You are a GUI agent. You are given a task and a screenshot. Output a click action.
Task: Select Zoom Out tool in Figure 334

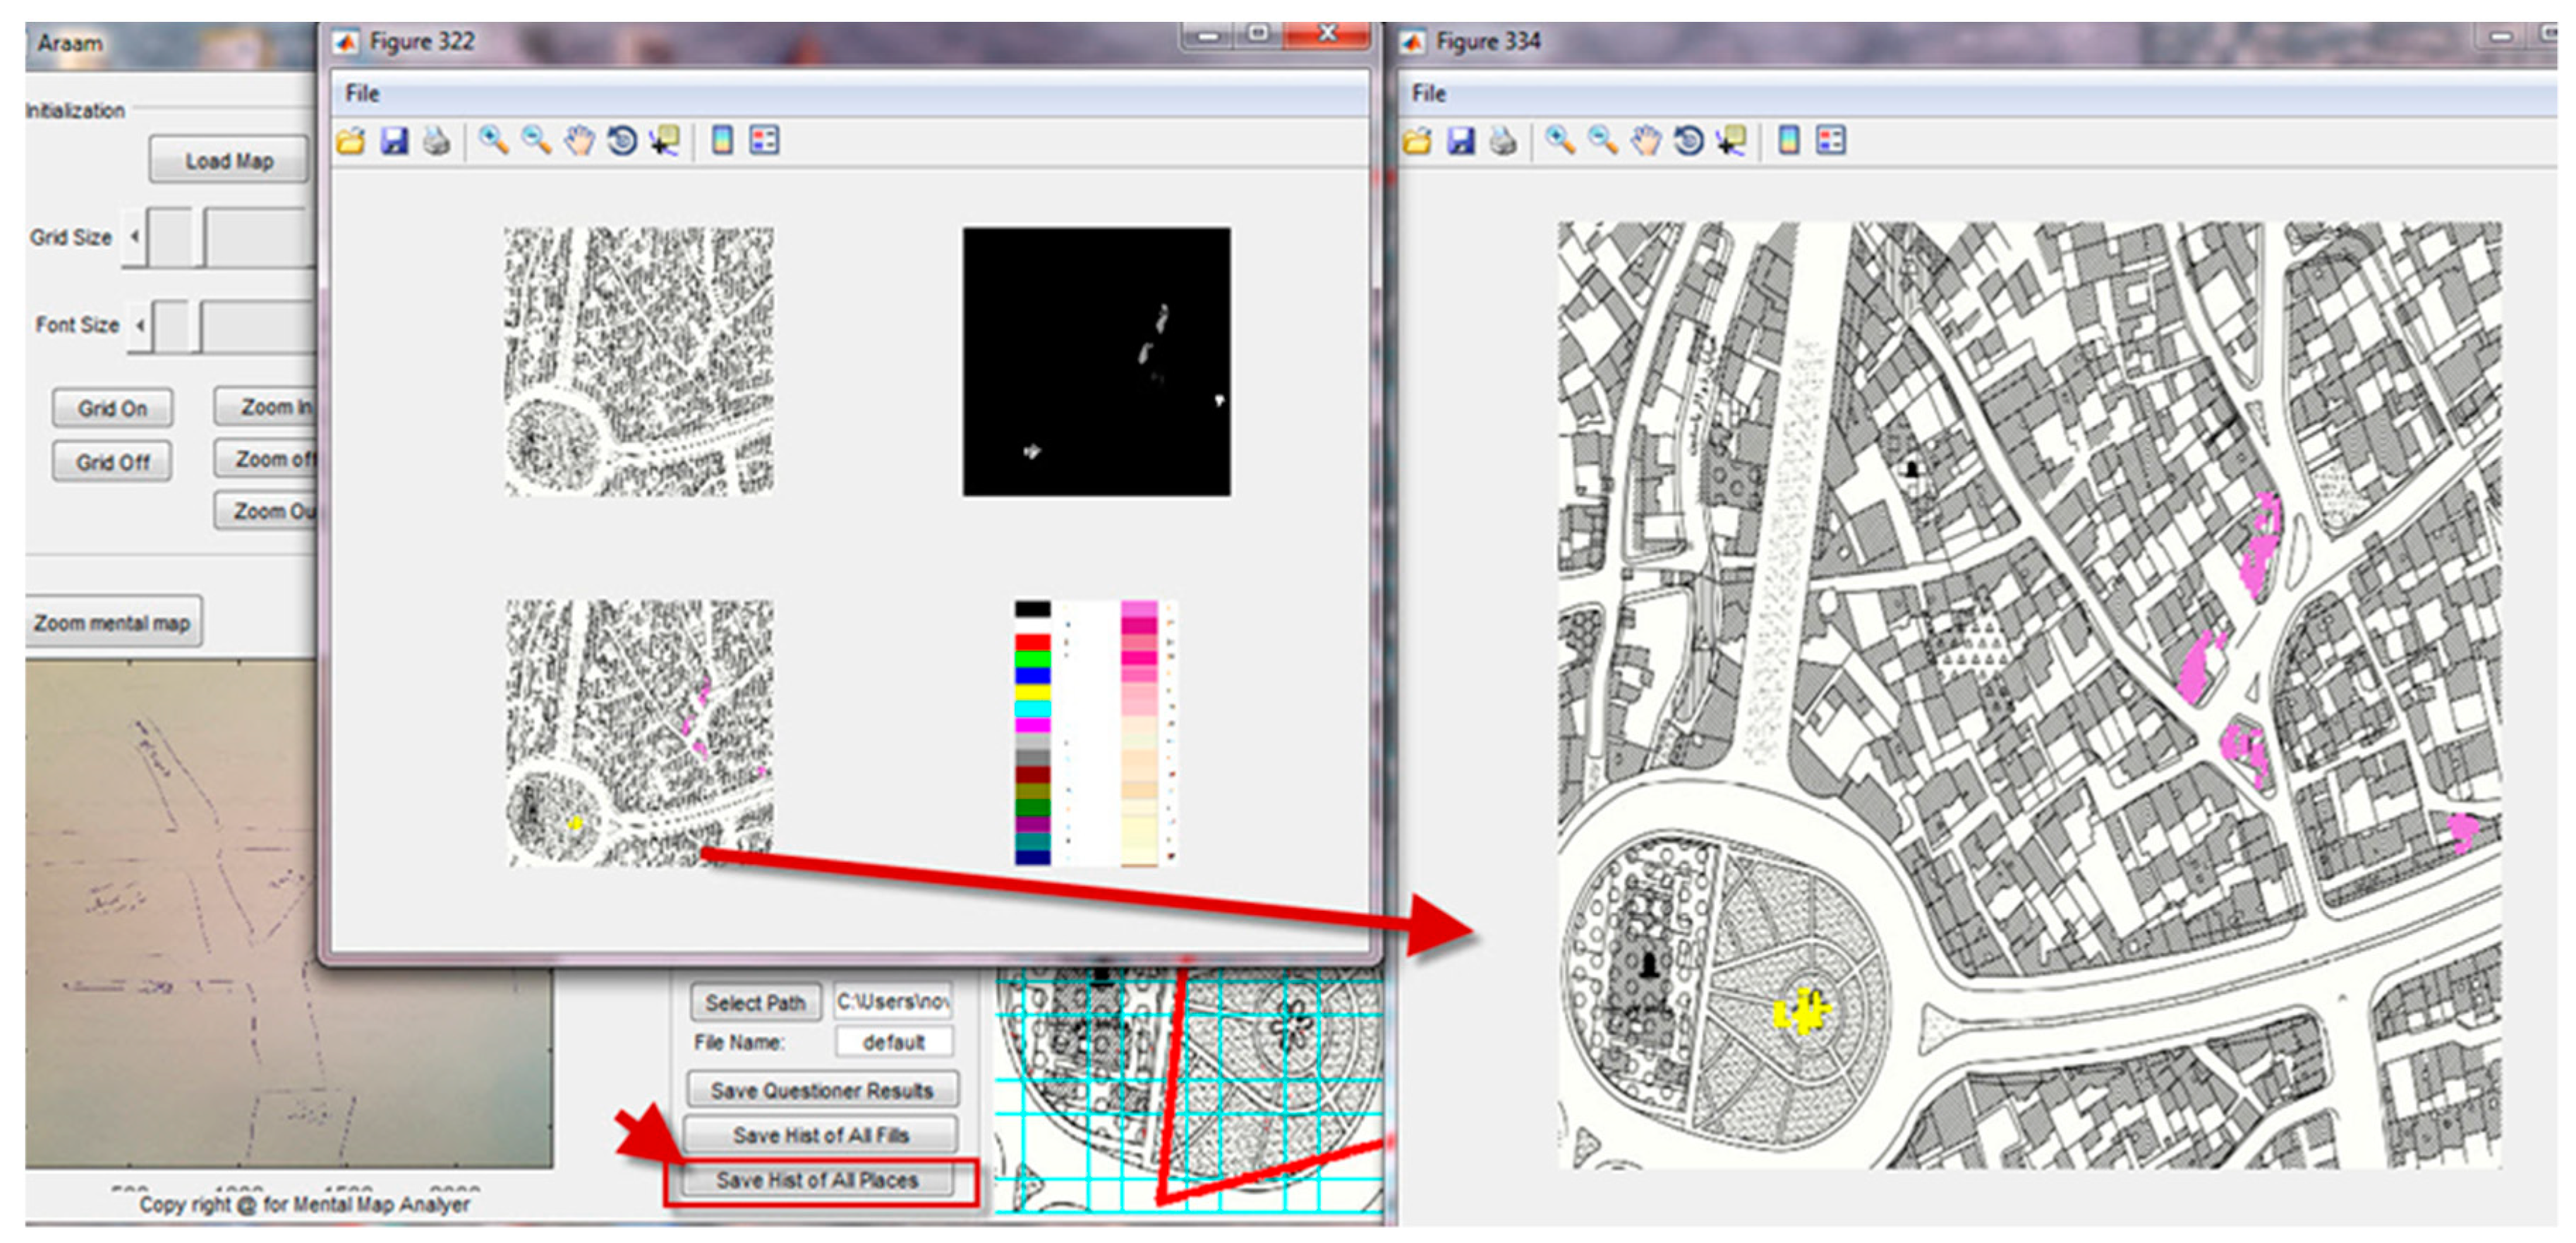[1603, 141]
